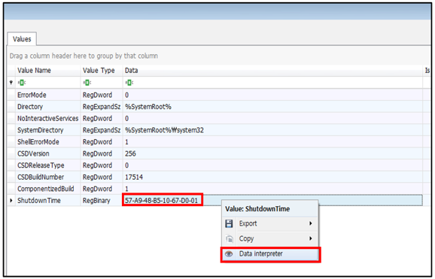Select the ComponentizedBuild value name
Viewport: 435px width, 279px height.
tap(45, 189)
